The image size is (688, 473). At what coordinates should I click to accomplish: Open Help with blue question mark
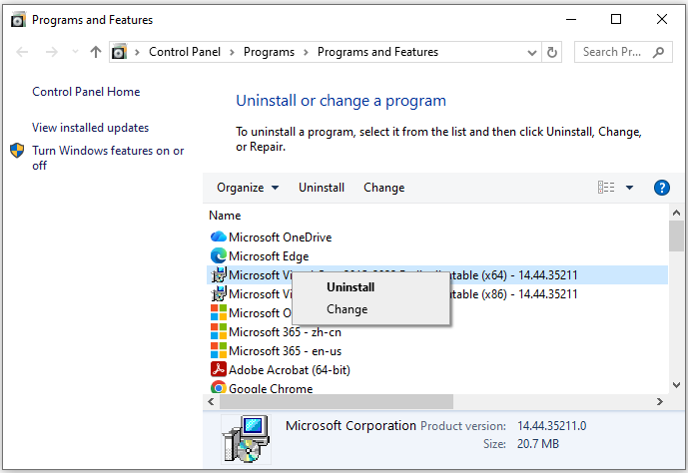pyautogui.click(x=662, y=188)
